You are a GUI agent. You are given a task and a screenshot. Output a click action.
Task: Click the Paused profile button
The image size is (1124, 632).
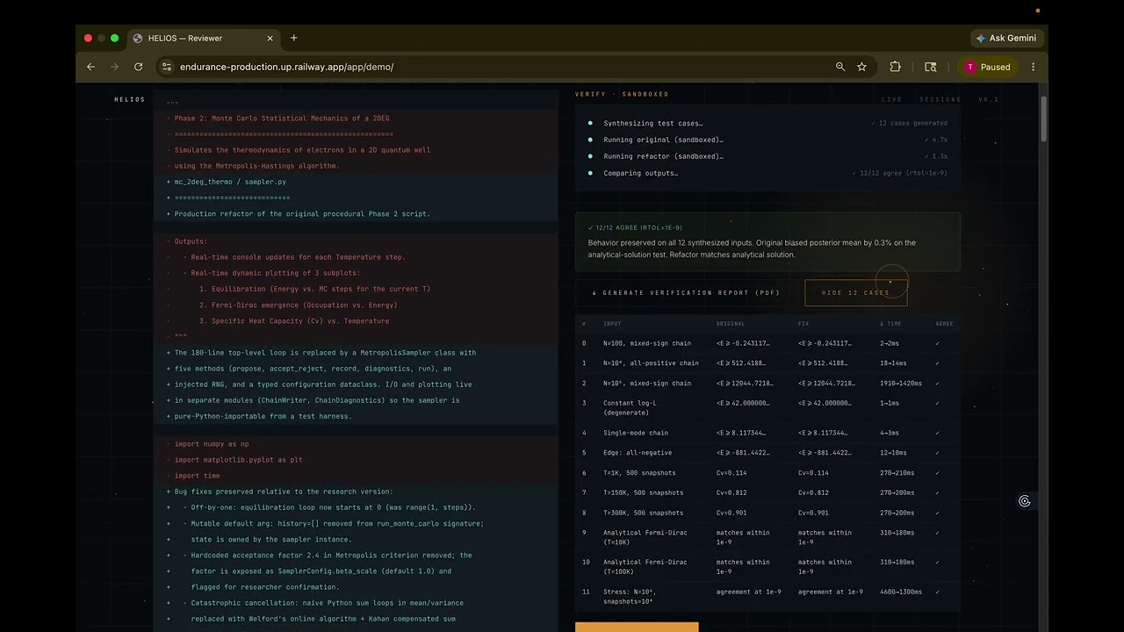[x=989, y=67]
